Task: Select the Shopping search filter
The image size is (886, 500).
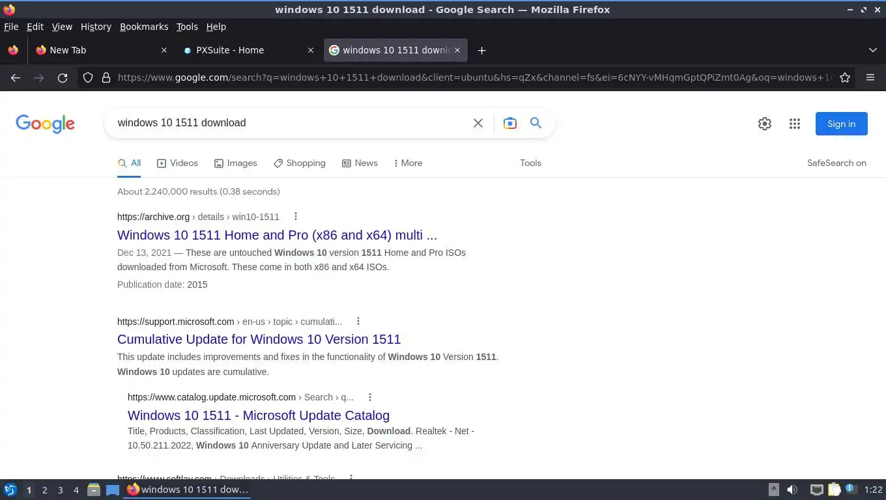Action: click(299, 163)
